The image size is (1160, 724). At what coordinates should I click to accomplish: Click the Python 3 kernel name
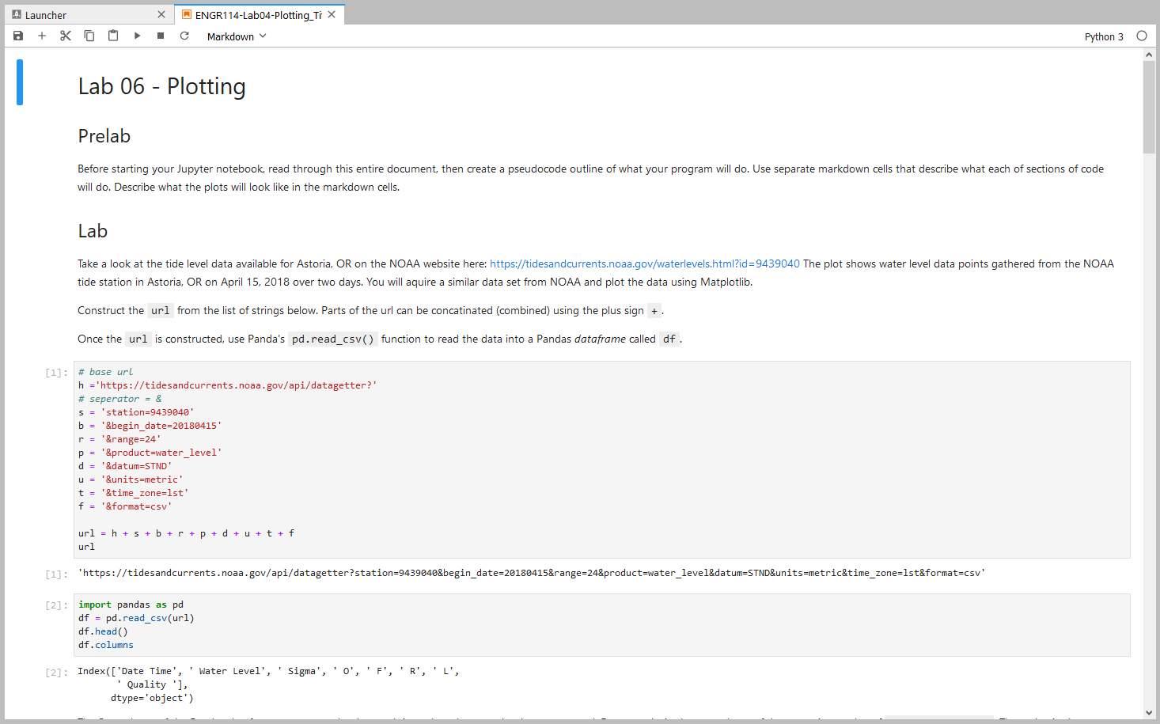1104,36
